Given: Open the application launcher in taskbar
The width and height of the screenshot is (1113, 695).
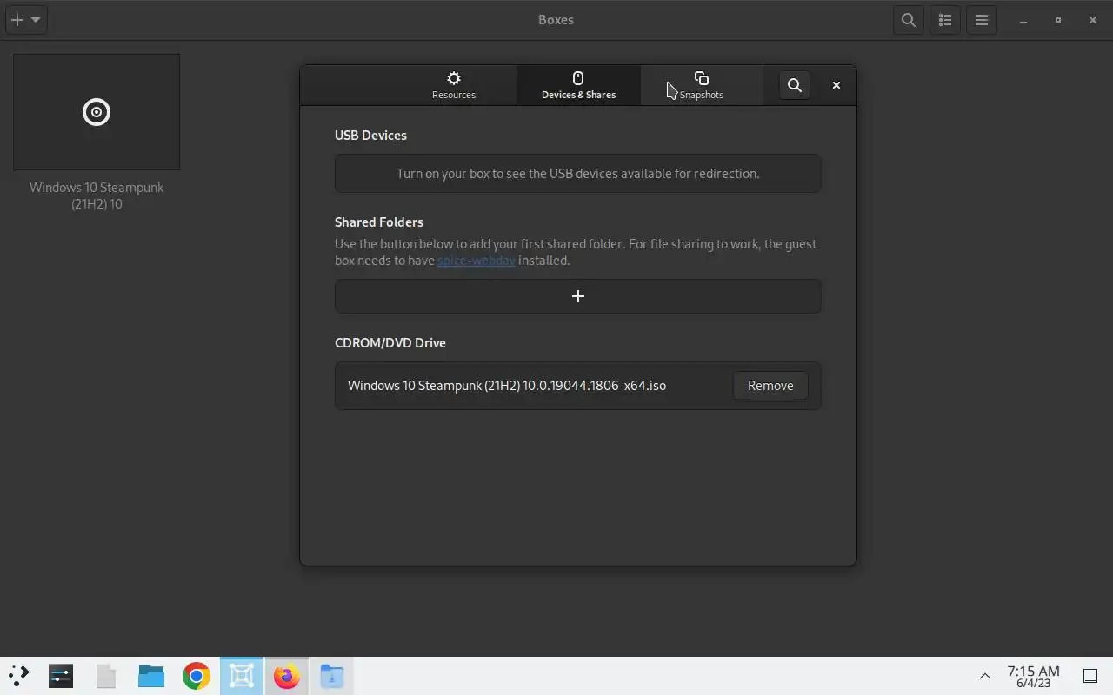Looking at the screenshot, I should (18, 675).
